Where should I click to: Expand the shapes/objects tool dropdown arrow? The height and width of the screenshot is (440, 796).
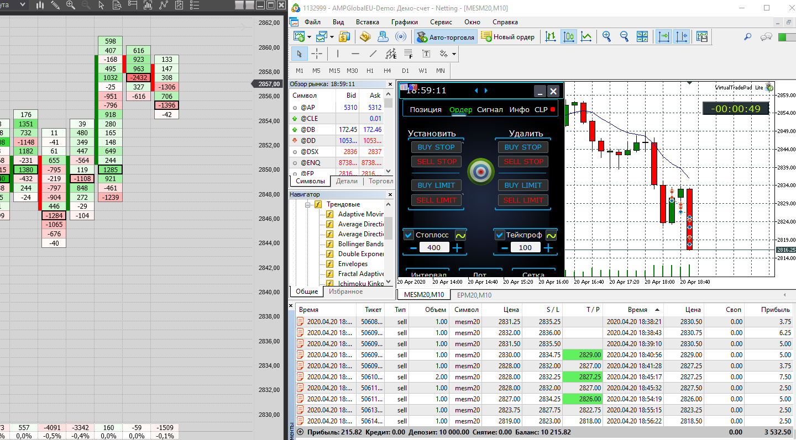454,54
